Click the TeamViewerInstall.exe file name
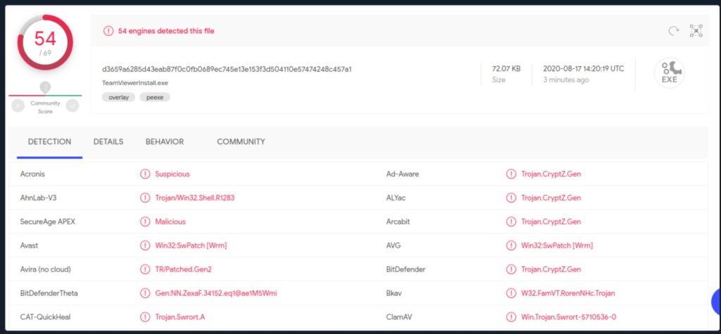This screenshot has width=721, height=334. (x=134, y=83)
